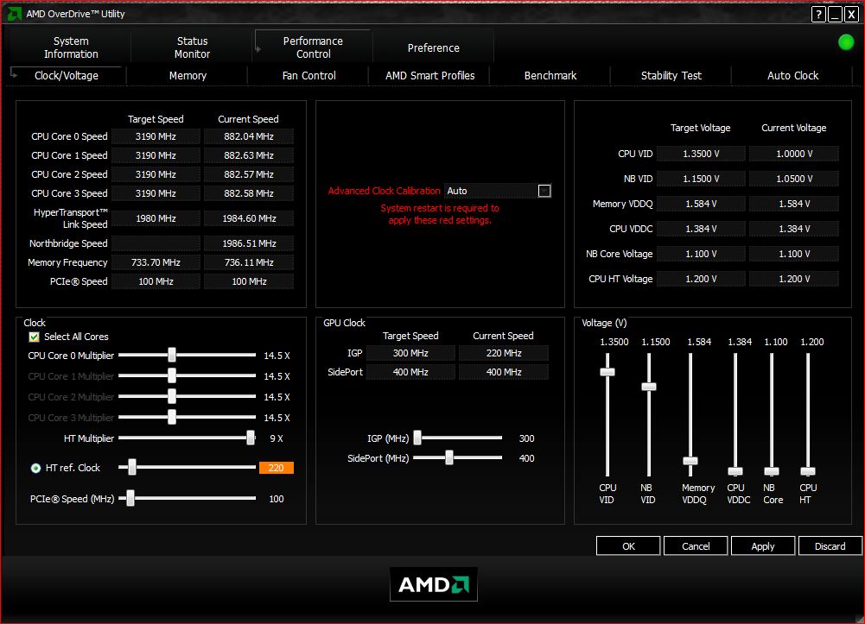Image resolution: width=865 pixels, height=624 pixels.
Task: Switch to the Fan Control subtab
Action: (309, 75)
